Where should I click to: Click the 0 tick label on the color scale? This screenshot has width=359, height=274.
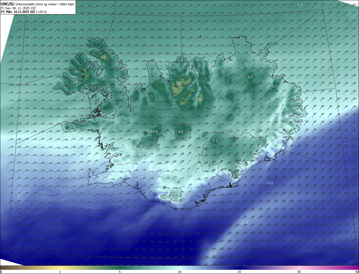click(x=1, y=272)
